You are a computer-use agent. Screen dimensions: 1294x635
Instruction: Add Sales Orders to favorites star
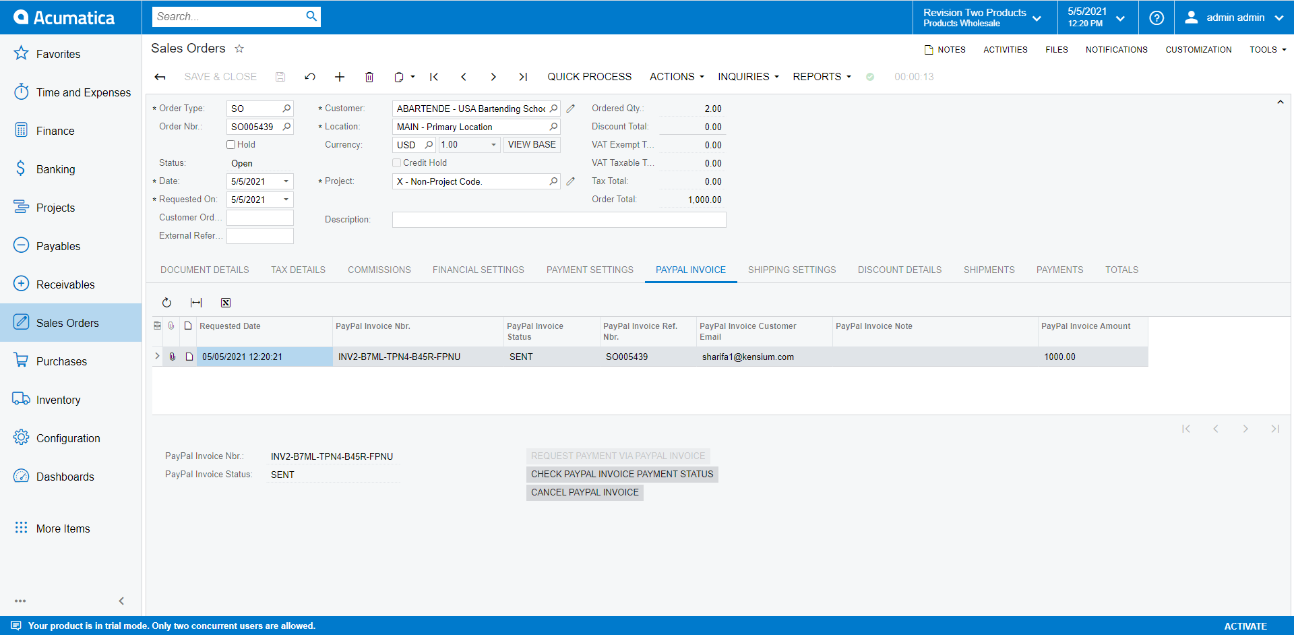coord(239,49)
